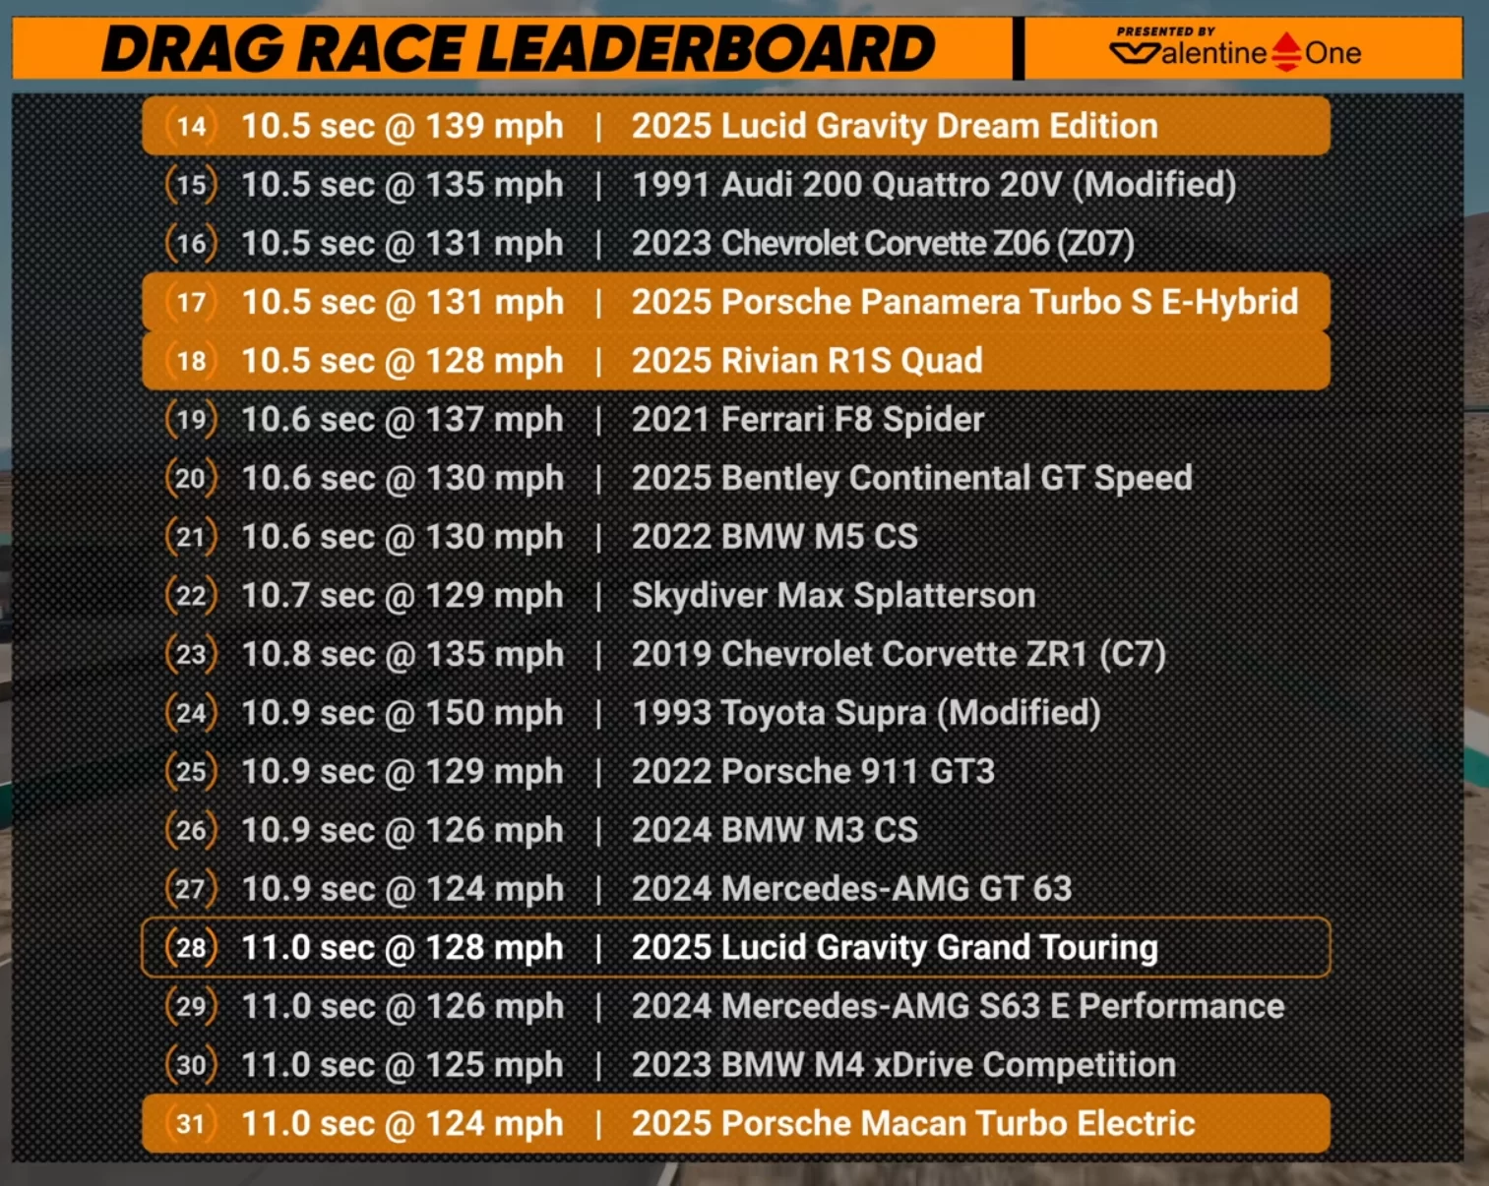Click the "10.5 sec @ 139 mph" time
The width and height of the screenshot is (1489, 1186).
pyautogui.click(x=403, y=126)
